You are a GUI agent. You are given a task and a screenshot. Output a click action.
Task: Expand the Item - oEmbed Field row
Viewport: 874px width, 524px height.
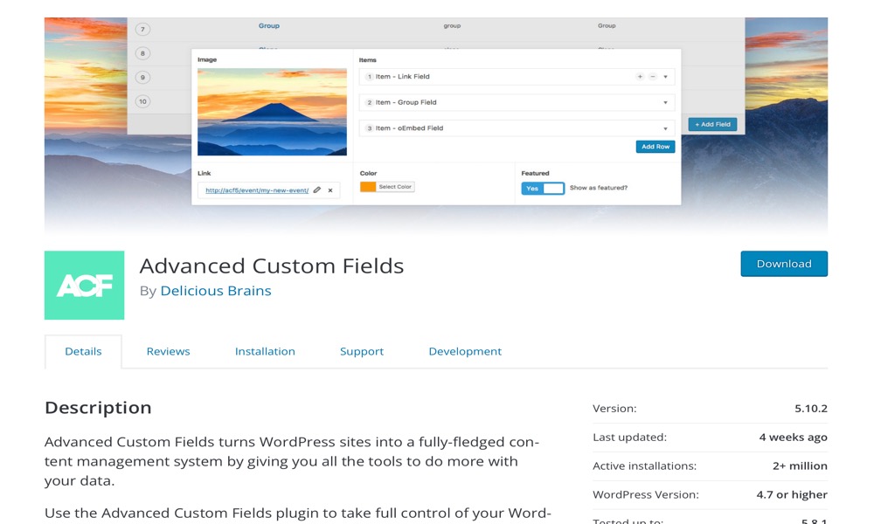[x=665, y=128]
